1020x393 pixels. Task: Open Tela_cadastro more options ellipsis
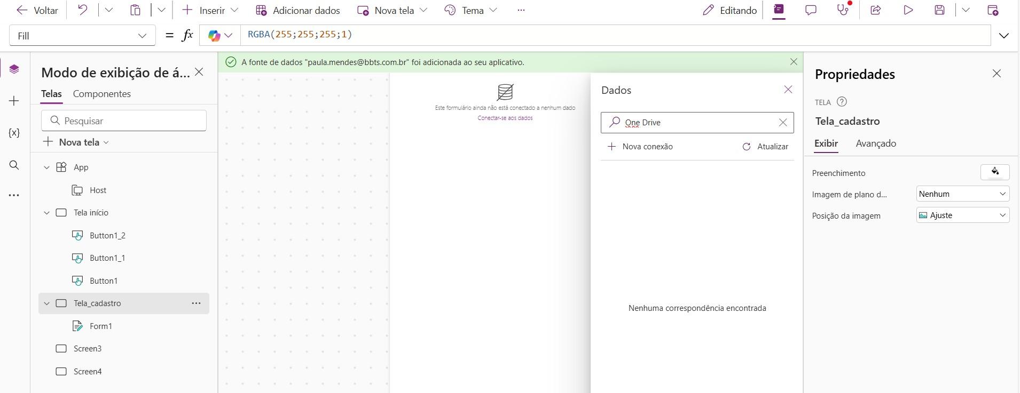click(x=196, y=303)
